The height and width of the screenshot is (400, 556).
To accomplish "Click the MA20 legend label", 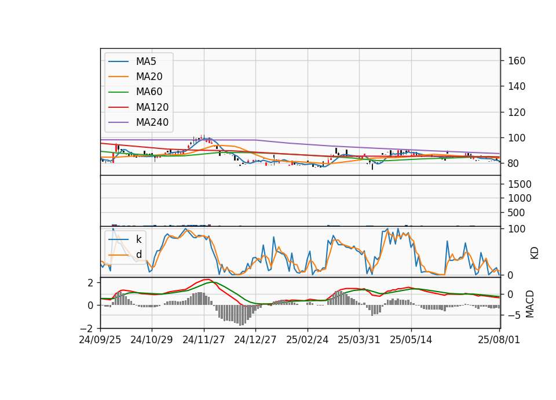I will click(x=149, y=77).
